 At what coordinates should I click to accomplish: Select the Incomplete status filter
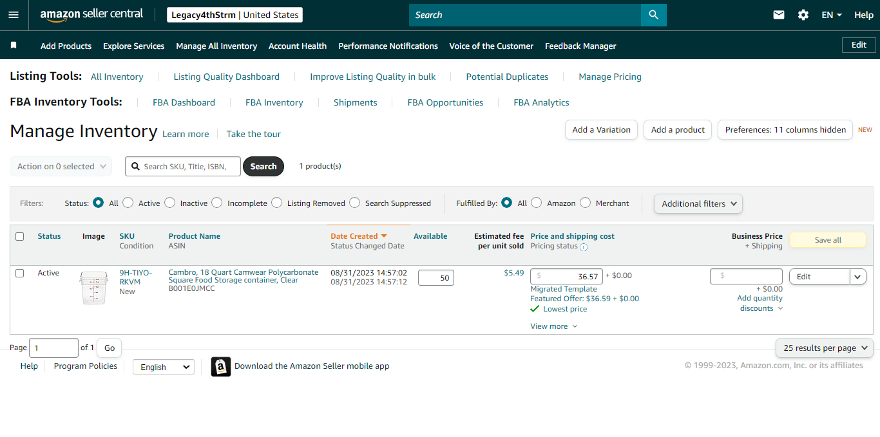point(217,203)
